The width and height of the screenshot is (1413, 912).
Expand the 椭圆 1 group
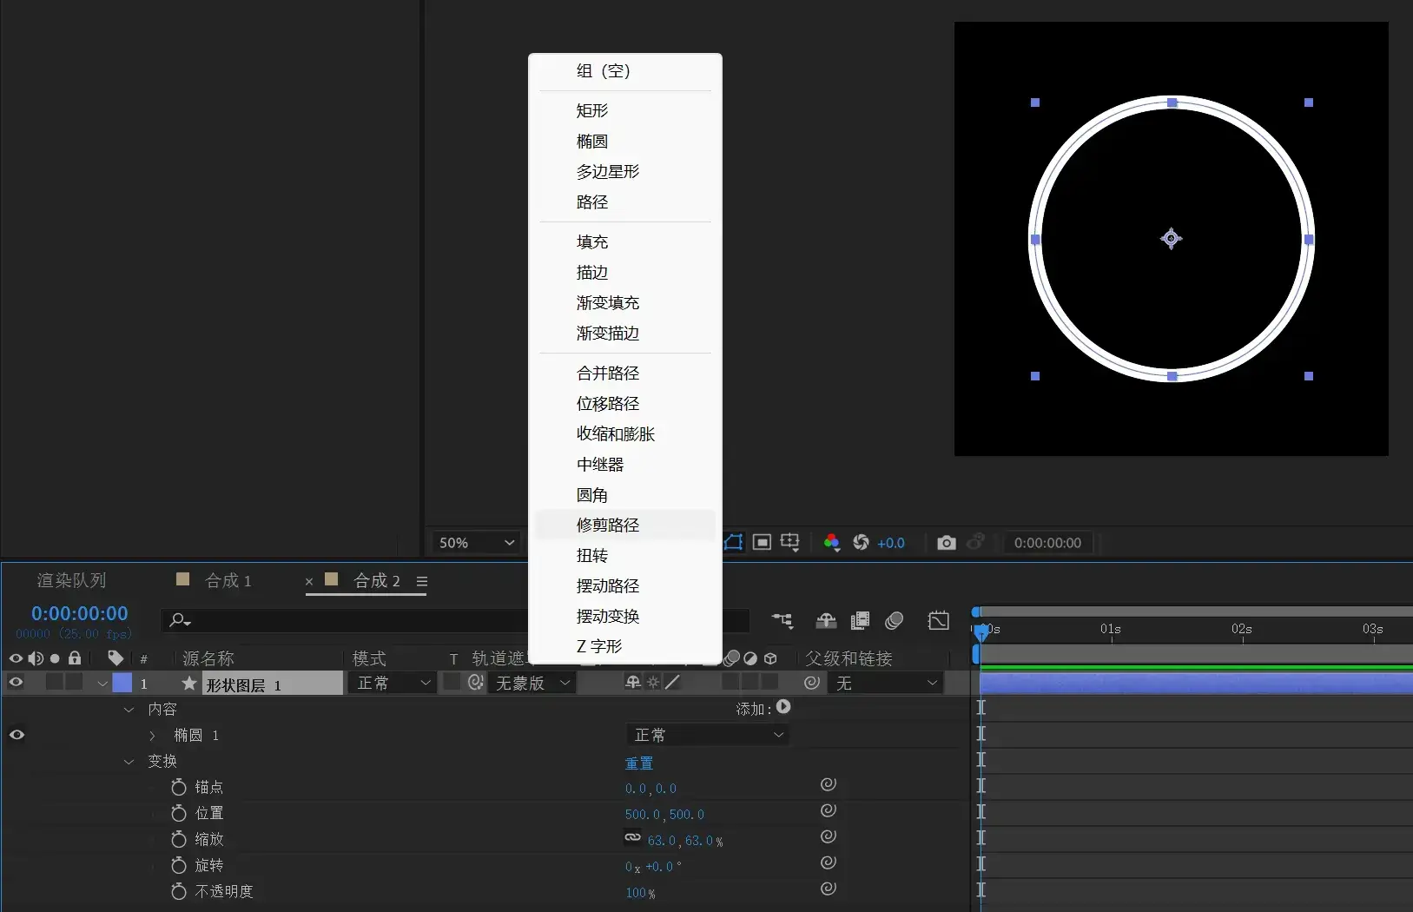[x=153, y=736]
